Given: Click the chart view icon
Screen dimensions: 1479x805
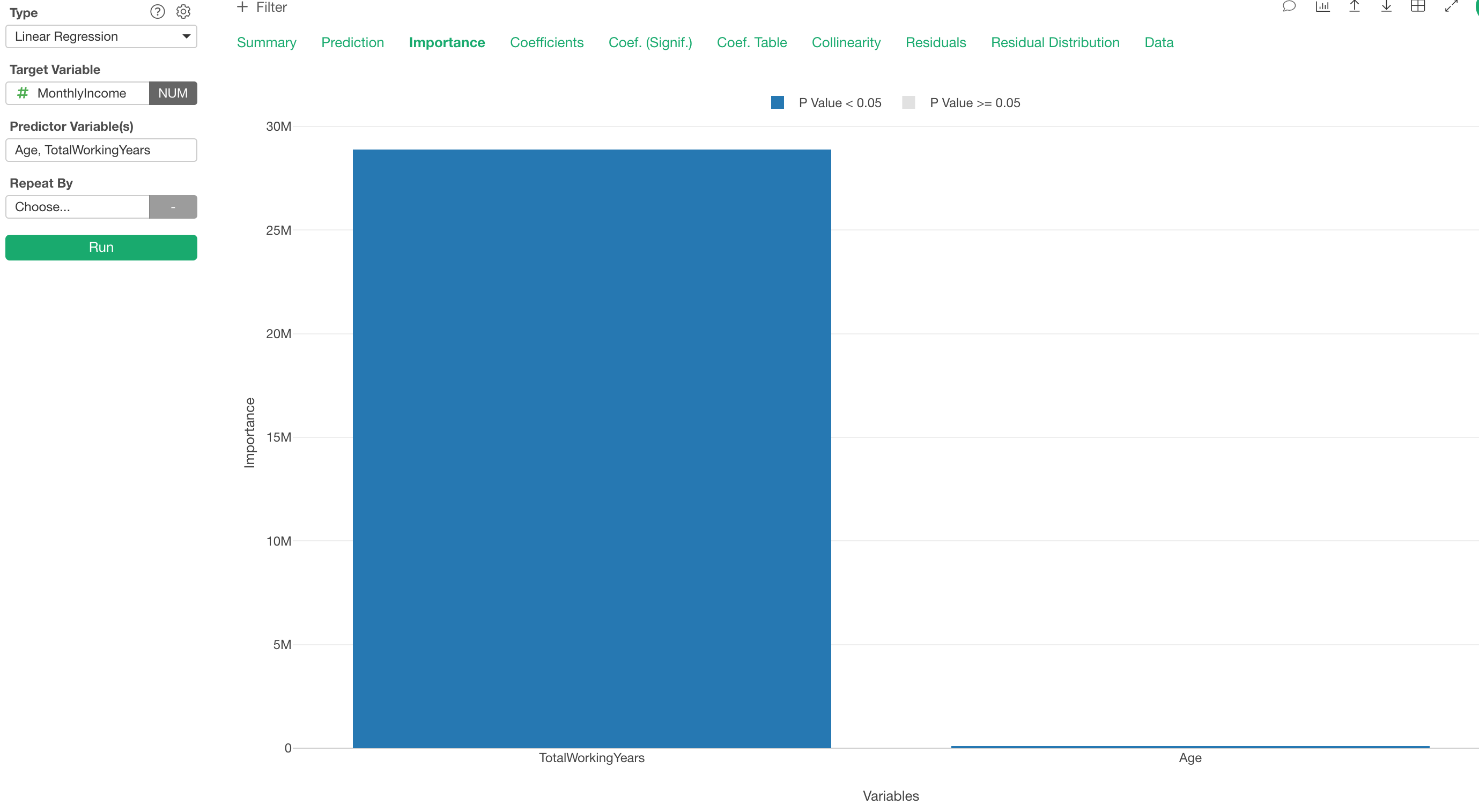Looking at the screenshot, I should (1323, 8).
